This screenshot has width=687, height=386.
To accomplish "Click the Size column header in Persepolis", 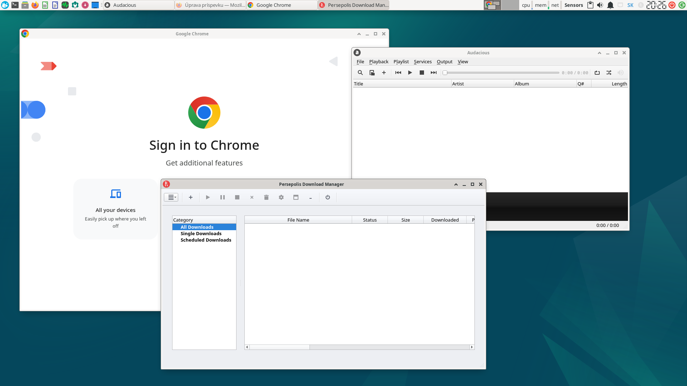I will (x=405, y=220).
